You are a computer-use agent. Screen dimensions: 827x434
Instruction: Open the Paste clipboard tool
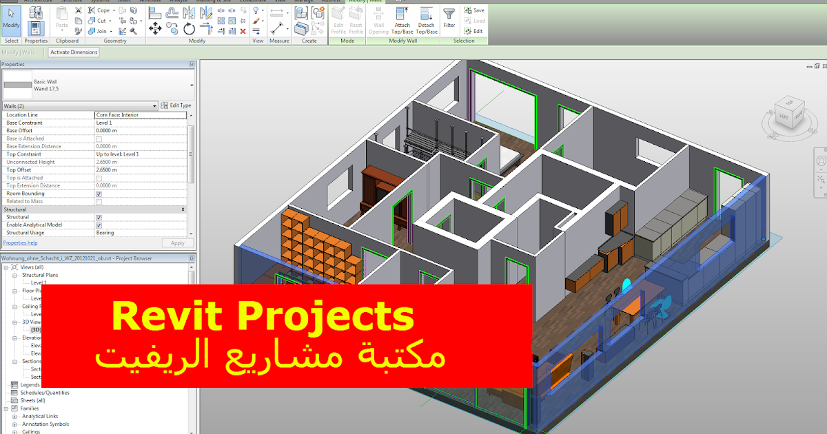click(x=62, y=21)
